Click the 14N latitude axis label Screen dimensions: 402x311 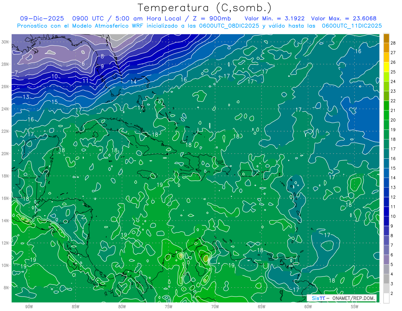(5, 221)
